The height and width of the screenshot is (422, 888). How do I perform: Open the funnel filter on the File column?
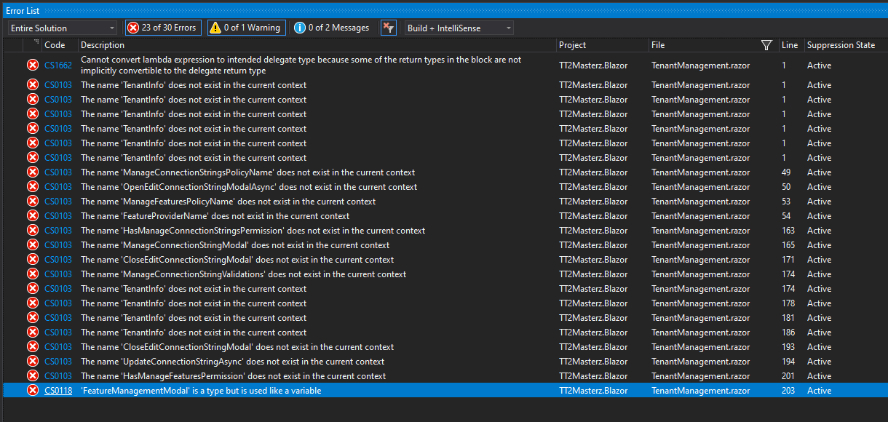[x=766, y=44]
